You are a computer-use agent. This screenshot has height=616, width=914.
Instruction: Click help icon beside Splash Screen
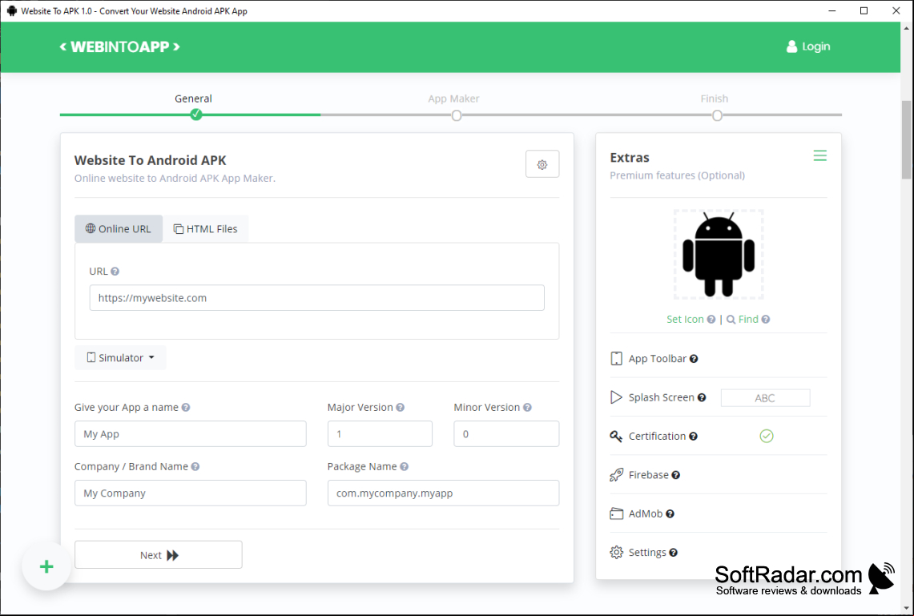(702, 398)
